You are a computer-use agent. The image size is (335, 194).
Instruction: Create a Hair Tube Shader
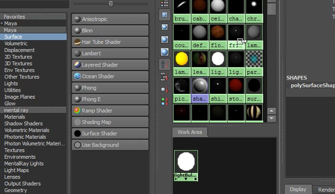[x=110, y=42]
